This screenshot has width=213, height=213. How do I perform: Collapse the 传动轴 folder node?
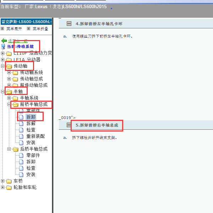coord(2,66)
